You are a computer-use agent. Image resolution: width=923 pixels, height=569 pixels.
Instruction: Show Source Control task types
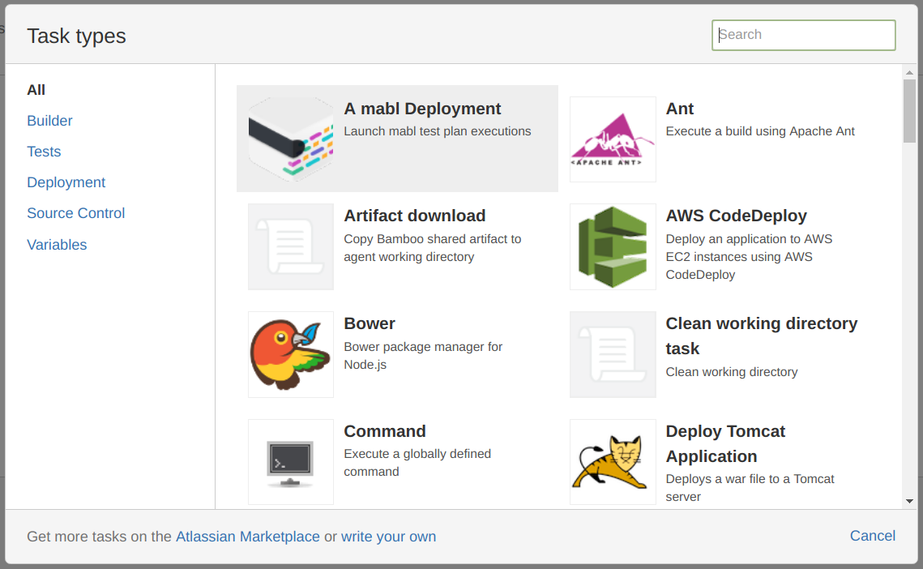coord(76,213)
